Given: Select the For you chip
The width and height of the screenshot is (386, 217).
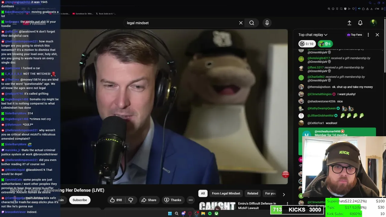Looking at the screenshot, I should 270,193.
